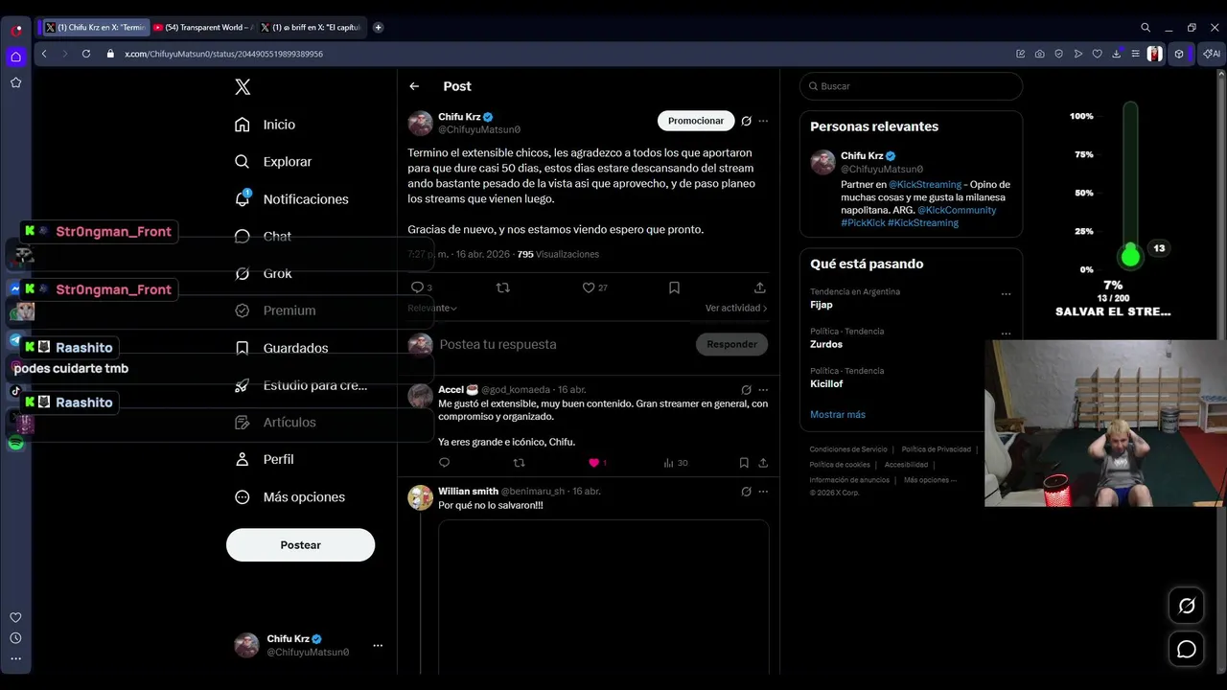Open the browser AI button
Viewport: 1227px width, 690px height.
click(x=1211, y=54)
